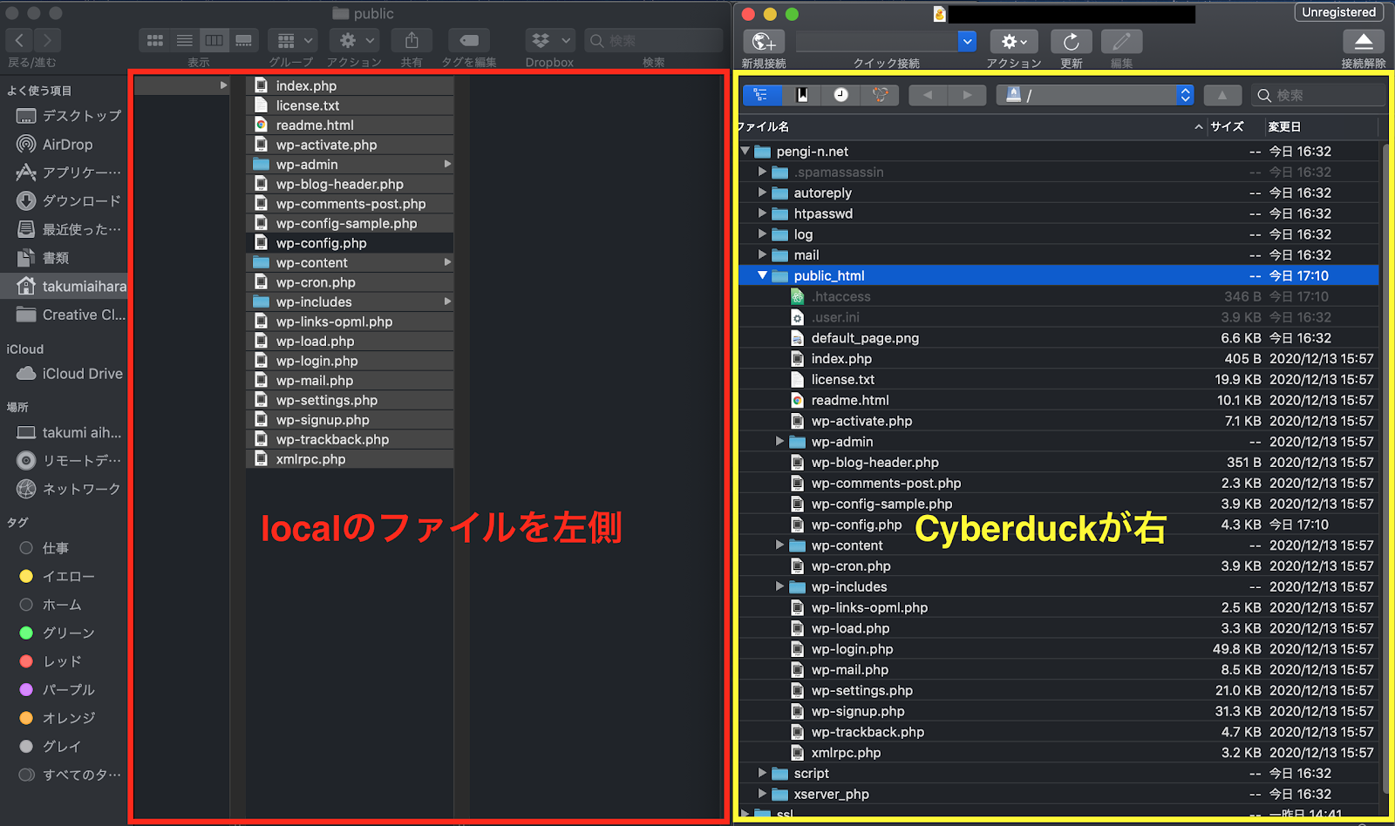Viewport: 1395px width, 826px height.
Task: Expand wp-admin folder in Cyberduck
Action: pyautogui.click(x=780, y=442)
